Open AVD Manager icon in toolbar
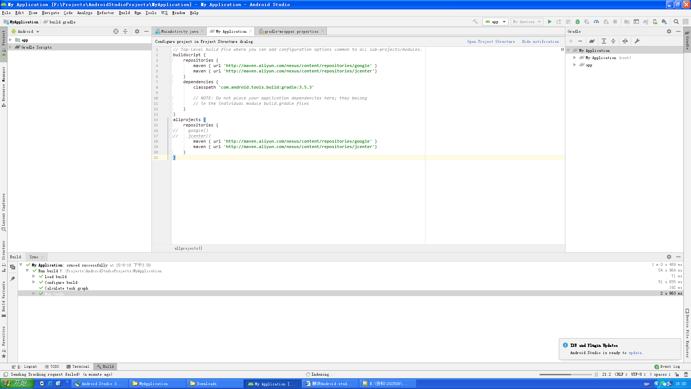 coord(655,22)
